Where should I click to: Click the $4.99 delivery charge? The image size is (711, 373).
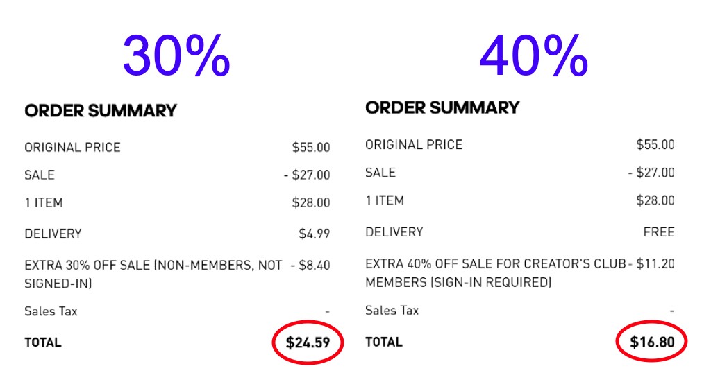(315, 234)
